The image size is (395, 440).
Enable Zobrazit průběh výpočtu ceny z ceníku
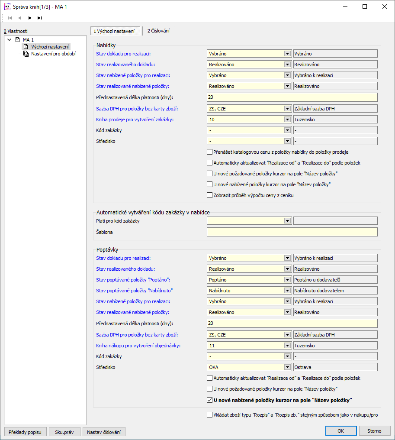(x=209, y=195)
